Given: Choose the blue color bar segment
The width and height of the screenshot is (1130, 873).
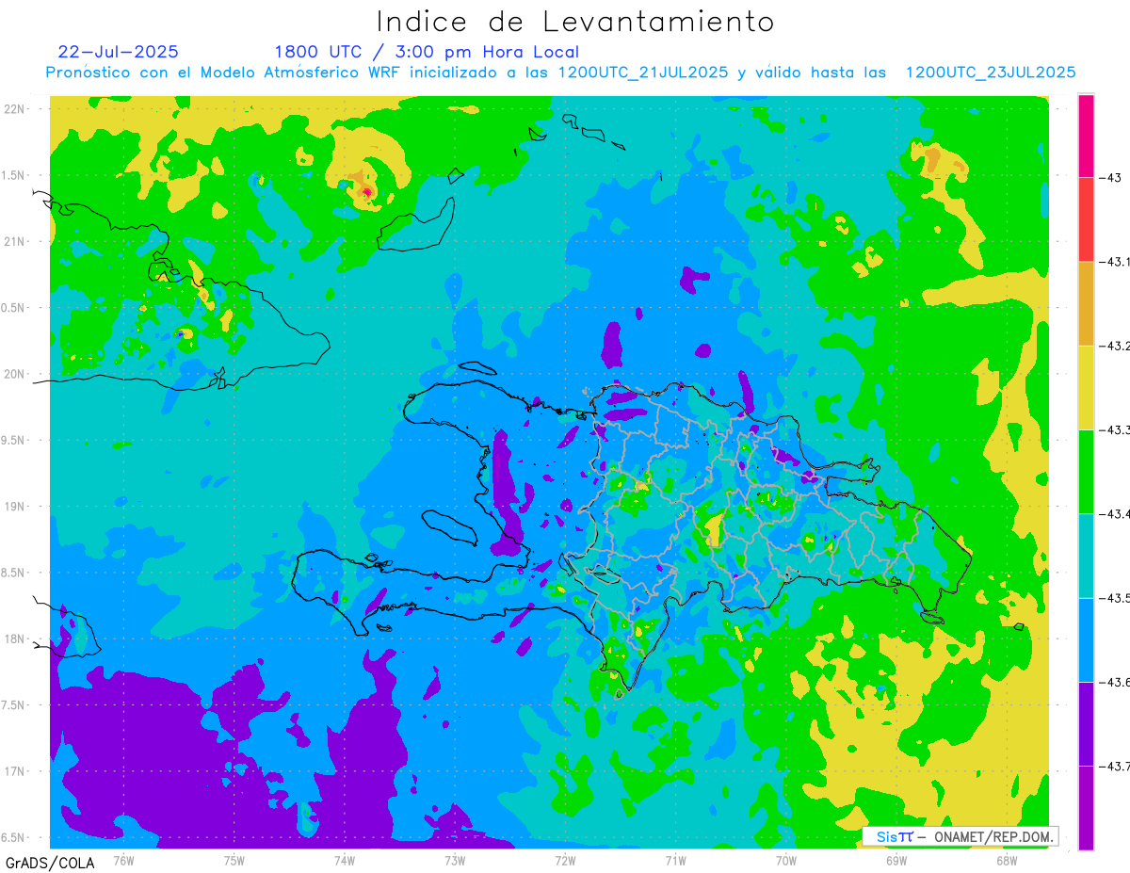Looking at the screenshot, I should coord(1086,639).
